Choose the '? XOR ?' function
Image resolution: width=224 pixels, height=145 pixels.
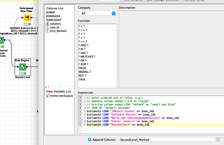tap(83, 64)
